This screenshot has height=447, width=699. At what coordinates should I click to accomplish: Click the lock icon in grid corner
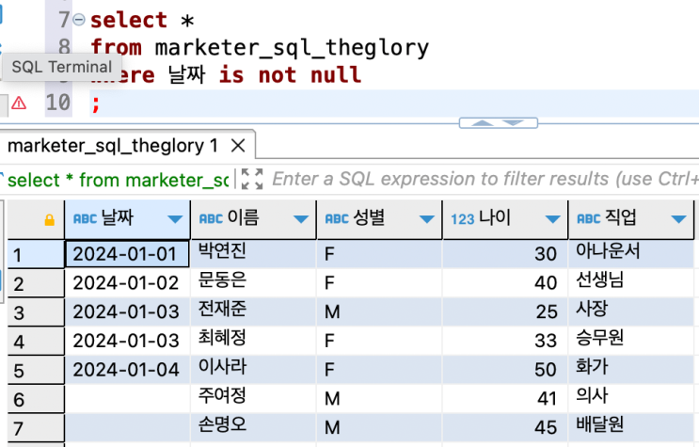point(50,220)
